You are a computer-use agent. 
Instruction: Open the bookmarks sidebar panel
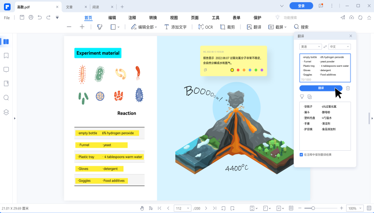point(6,56)
